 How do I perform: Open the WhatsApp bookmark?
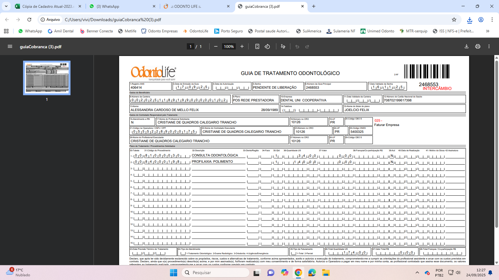coord(30,31)
